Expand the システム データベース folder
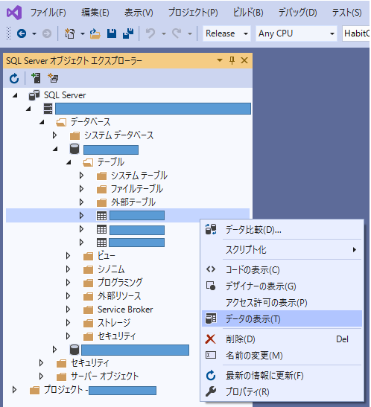Viewport: 371px width, 407px height. click(x=54, y=135)
